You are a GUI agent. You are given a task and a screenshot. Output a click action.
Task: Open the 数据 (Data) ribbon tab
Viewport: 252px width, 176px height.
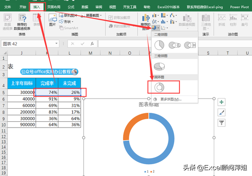pyautogui.click(x=85, y=7)
